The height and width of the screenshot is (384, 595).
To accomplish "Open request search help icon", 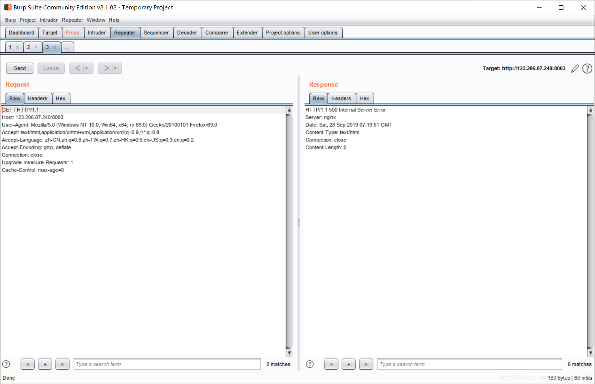I will click(6, 364).
